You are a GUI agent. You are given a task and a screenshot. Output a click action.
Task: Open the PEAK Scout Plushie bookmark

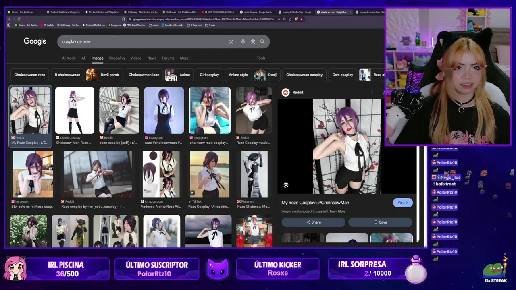(x=134, y=25)
